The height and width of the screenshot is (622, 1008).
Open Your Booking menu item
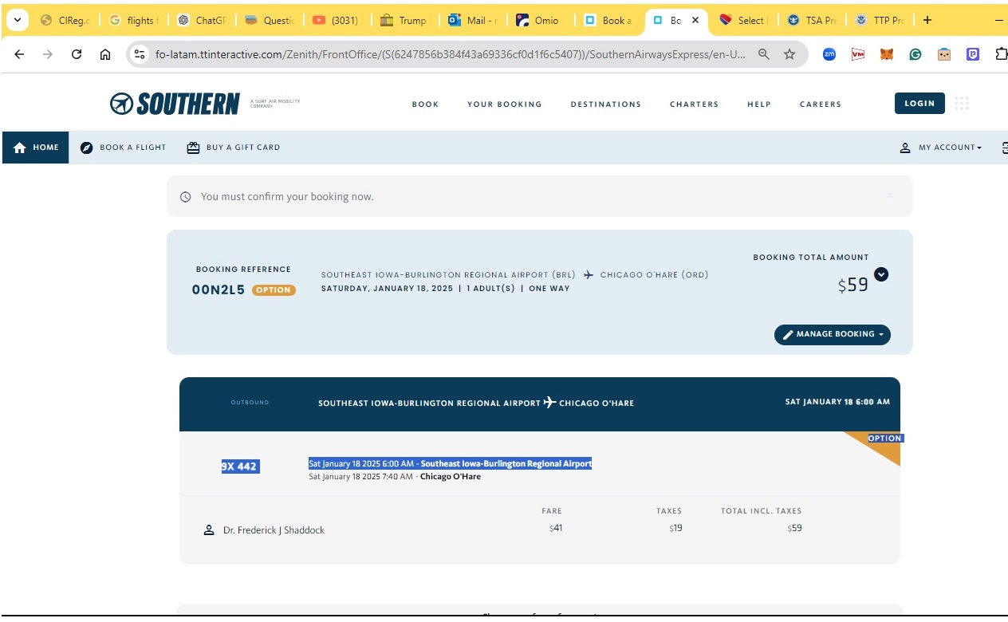point(505,104)
